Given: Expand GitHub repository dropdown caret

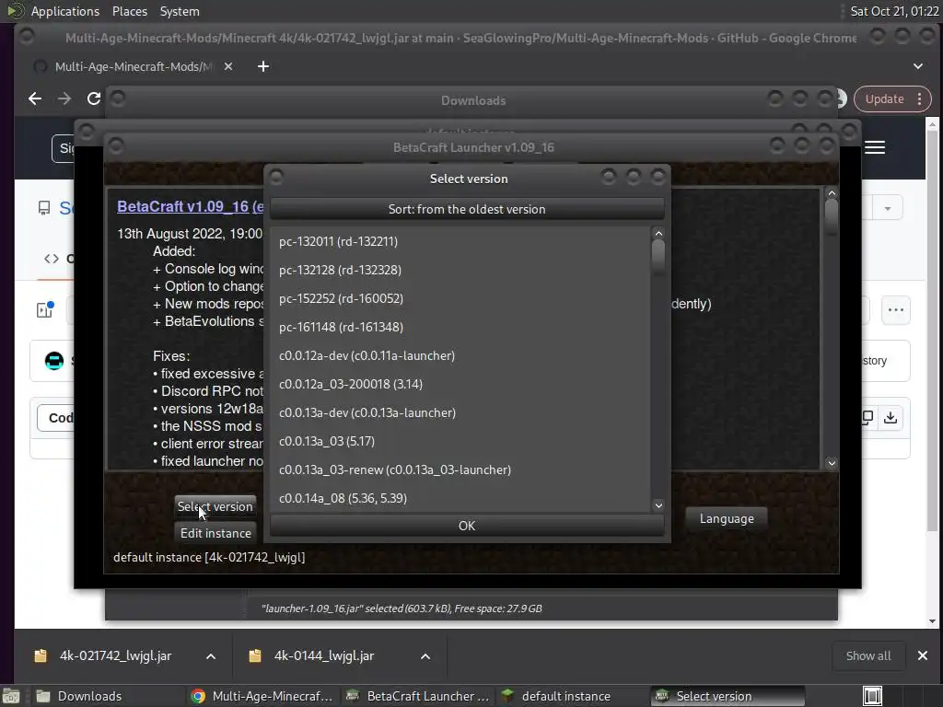Looking at the screenshot, I should pyautogui.click(x=887, y=209).
